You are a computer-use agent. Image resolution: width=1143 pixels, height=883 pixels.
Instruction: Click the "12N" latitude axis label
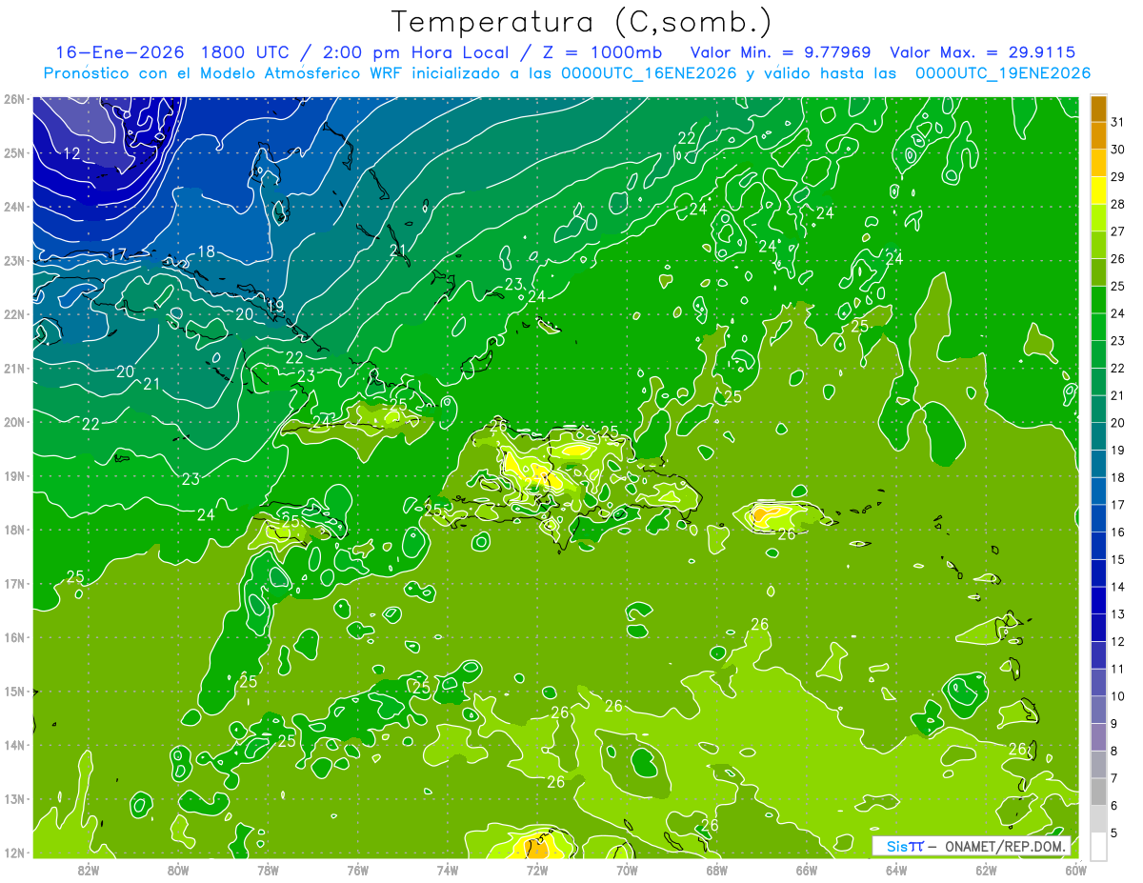(x=14, y=853)
